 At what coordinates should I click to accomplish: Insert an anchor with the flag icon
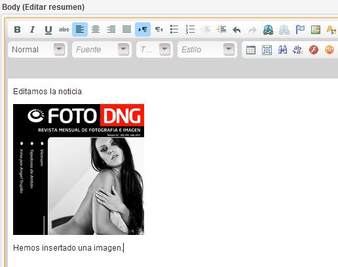(300, 29)
